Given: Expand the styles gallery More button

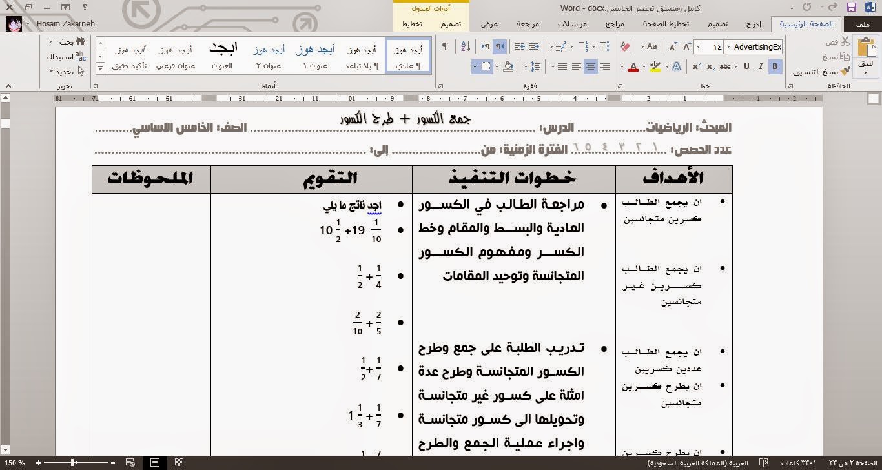Looking at the screenshot, I should [x=100, y=68].
